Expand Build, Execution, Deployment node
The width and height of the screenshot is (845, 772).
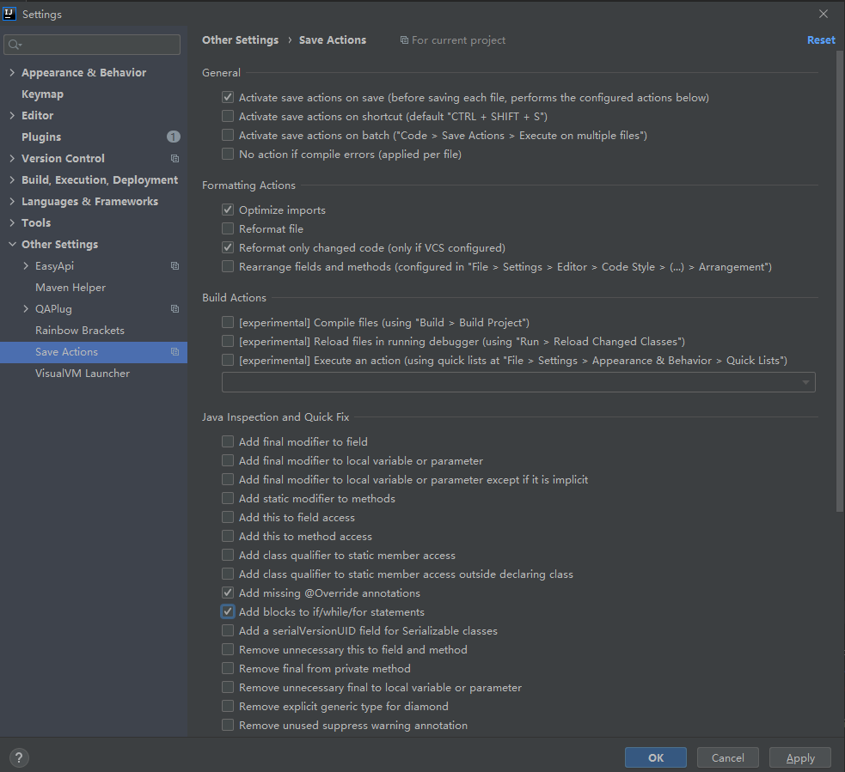point(12,179)
